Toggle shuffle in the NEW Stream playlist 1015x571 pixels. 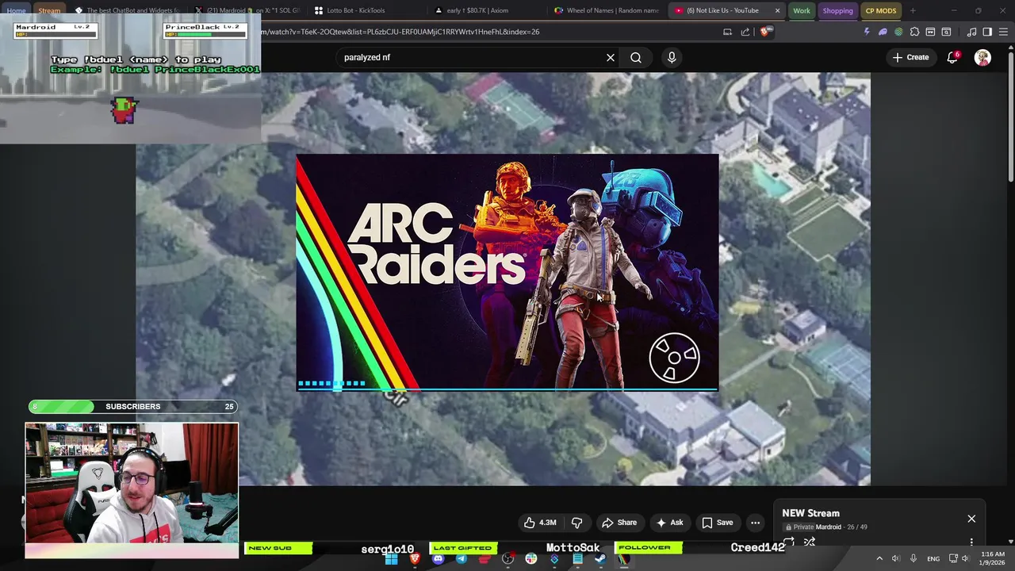pos(810,542)
